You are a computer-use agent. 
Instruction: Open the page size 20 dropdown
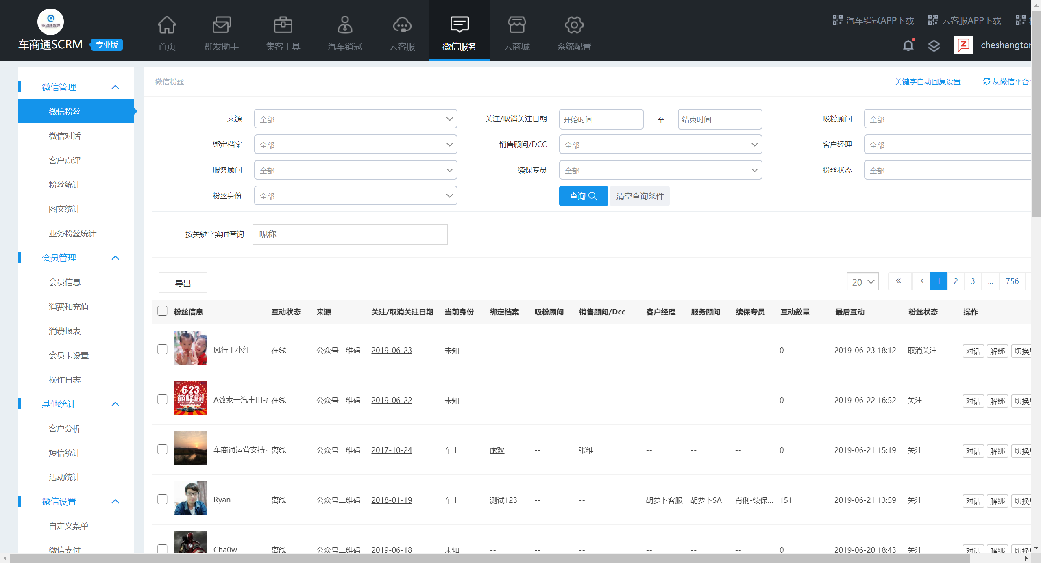tap(862, 282)
